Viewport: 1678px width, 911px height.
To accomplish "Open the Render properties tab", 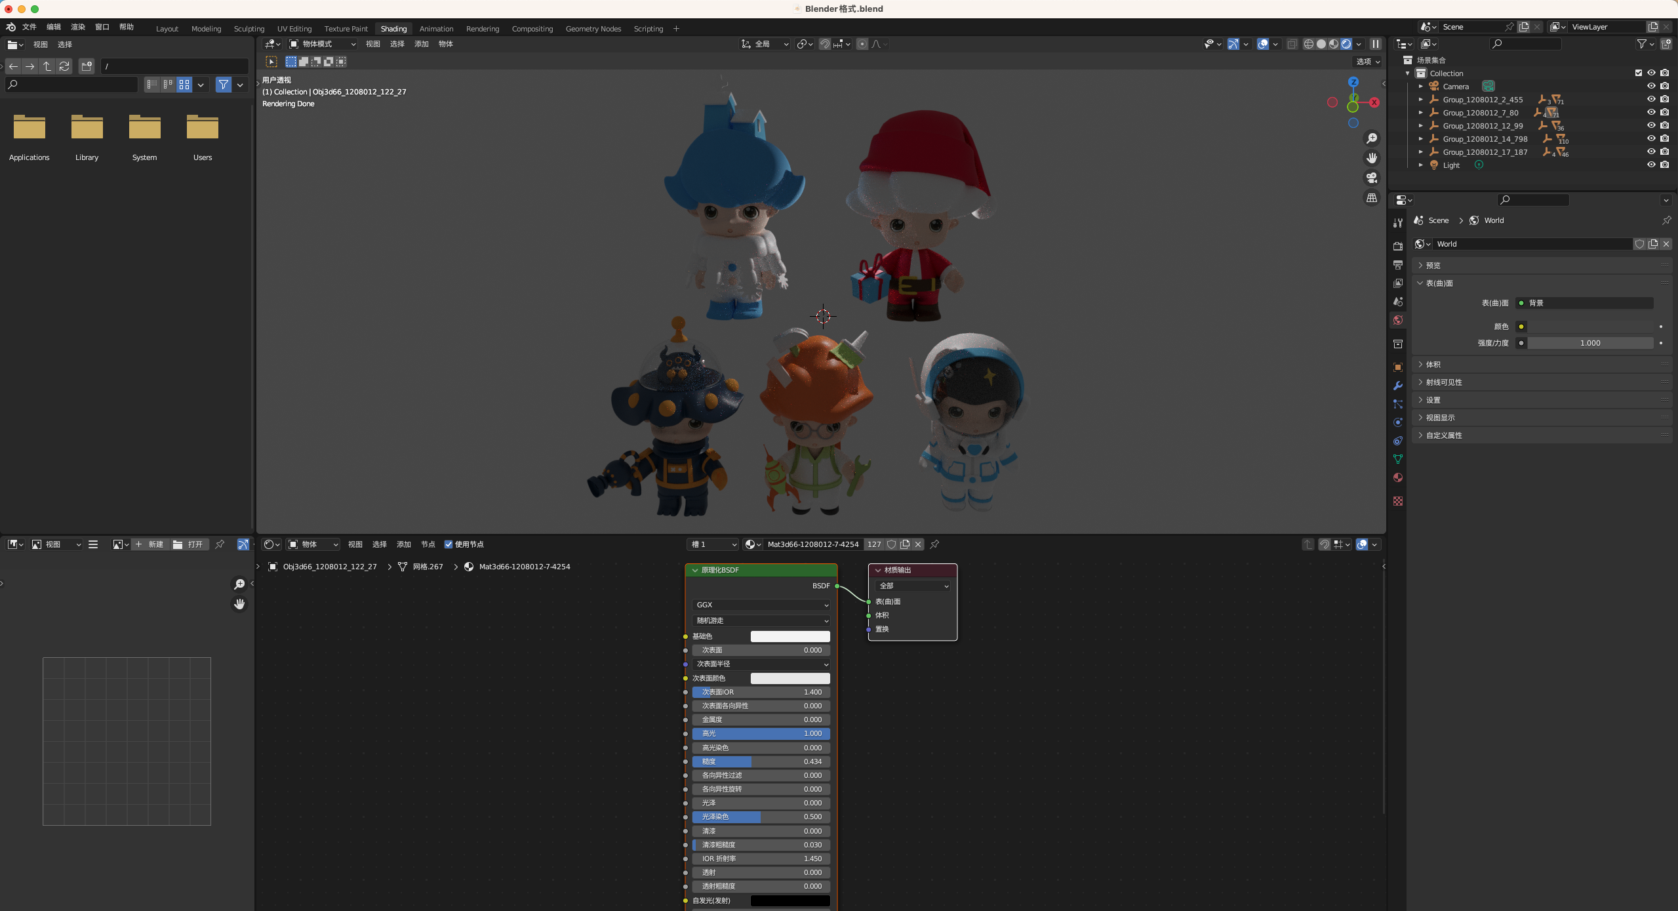I will (x=1397, y=246).
